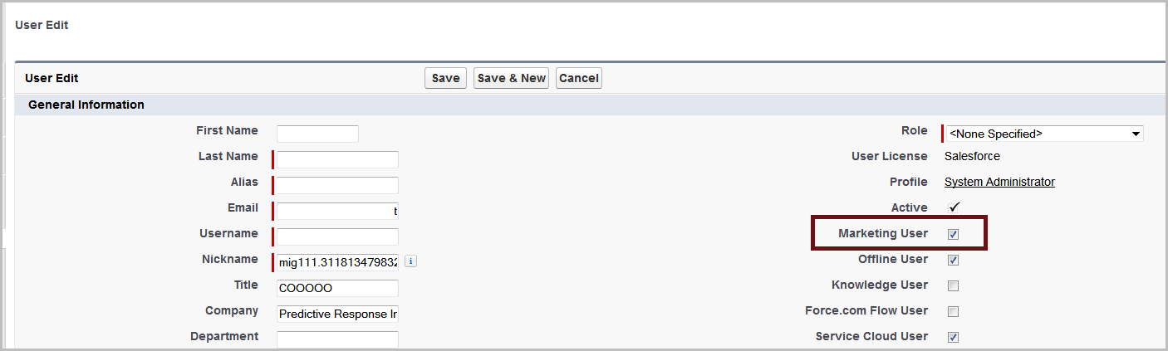Click the Save button
The image size is (1168, 351).
point(445,78)
